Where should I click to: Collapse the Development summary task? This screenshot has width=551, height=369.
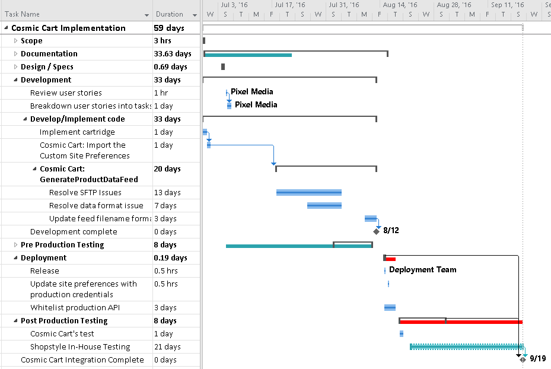click(x=15, y=79)
